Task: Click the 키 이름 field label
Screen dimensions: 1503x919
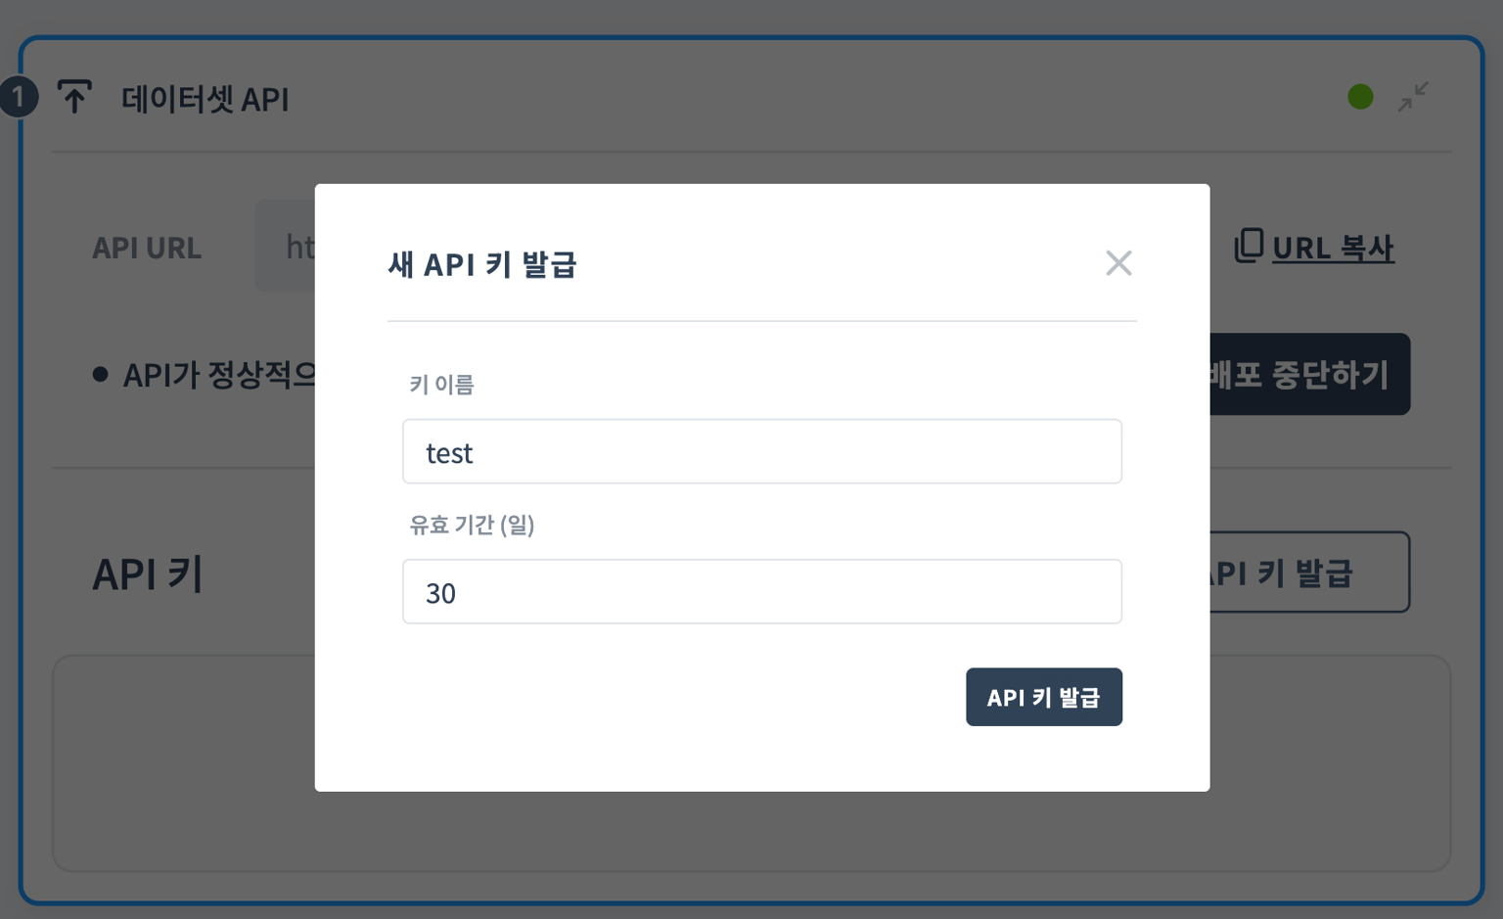Action: click(x=442, y=384)
